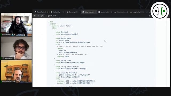Click GitHub favicon on space.hackability tab
Viewport: 171px width, 96px height.
[99, 12]
